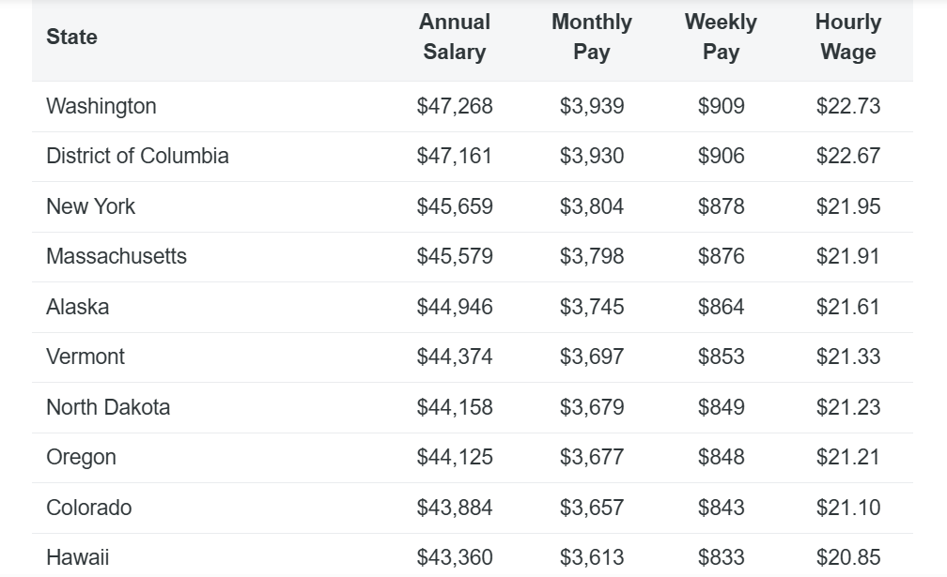Click Washington's $47,268 annual salary
Viewport: 947px width, 577px height.
click(455, 106)
